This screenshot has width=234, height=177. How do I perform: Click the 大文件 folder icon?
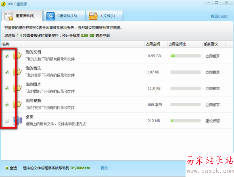coord(93,16)
